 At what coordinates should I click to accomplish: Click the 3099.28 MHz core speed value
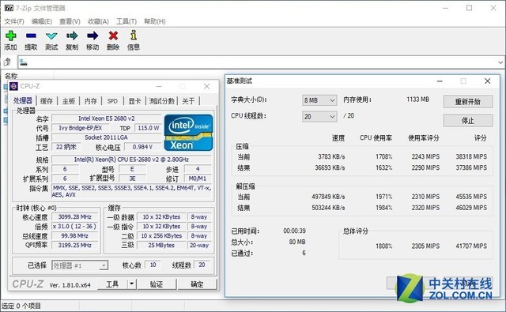click(x=75, y=216)
